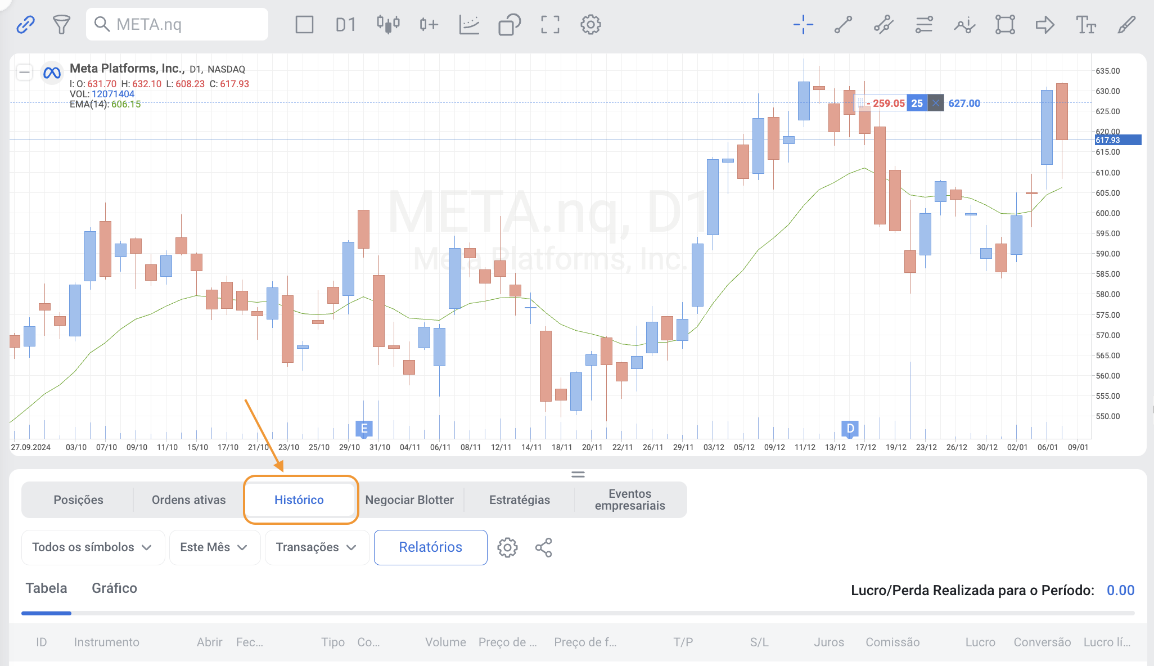The width and height of the screenshot is (1154, 666).
Task: Select the crosshair cursor tool
Action: [803, 25]
